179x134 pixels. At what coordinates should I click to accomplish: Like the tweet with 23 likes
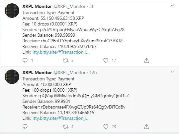tap(106, 127)
